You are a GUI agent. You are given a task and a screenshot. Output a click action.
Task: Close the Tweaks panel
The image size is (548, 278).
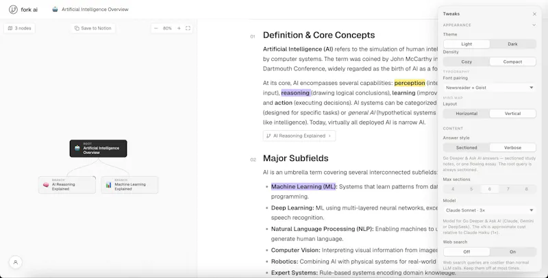[x=534, y=14]
